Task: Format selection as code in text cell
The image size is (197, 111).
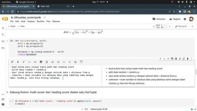Action: tap(29, 62)
